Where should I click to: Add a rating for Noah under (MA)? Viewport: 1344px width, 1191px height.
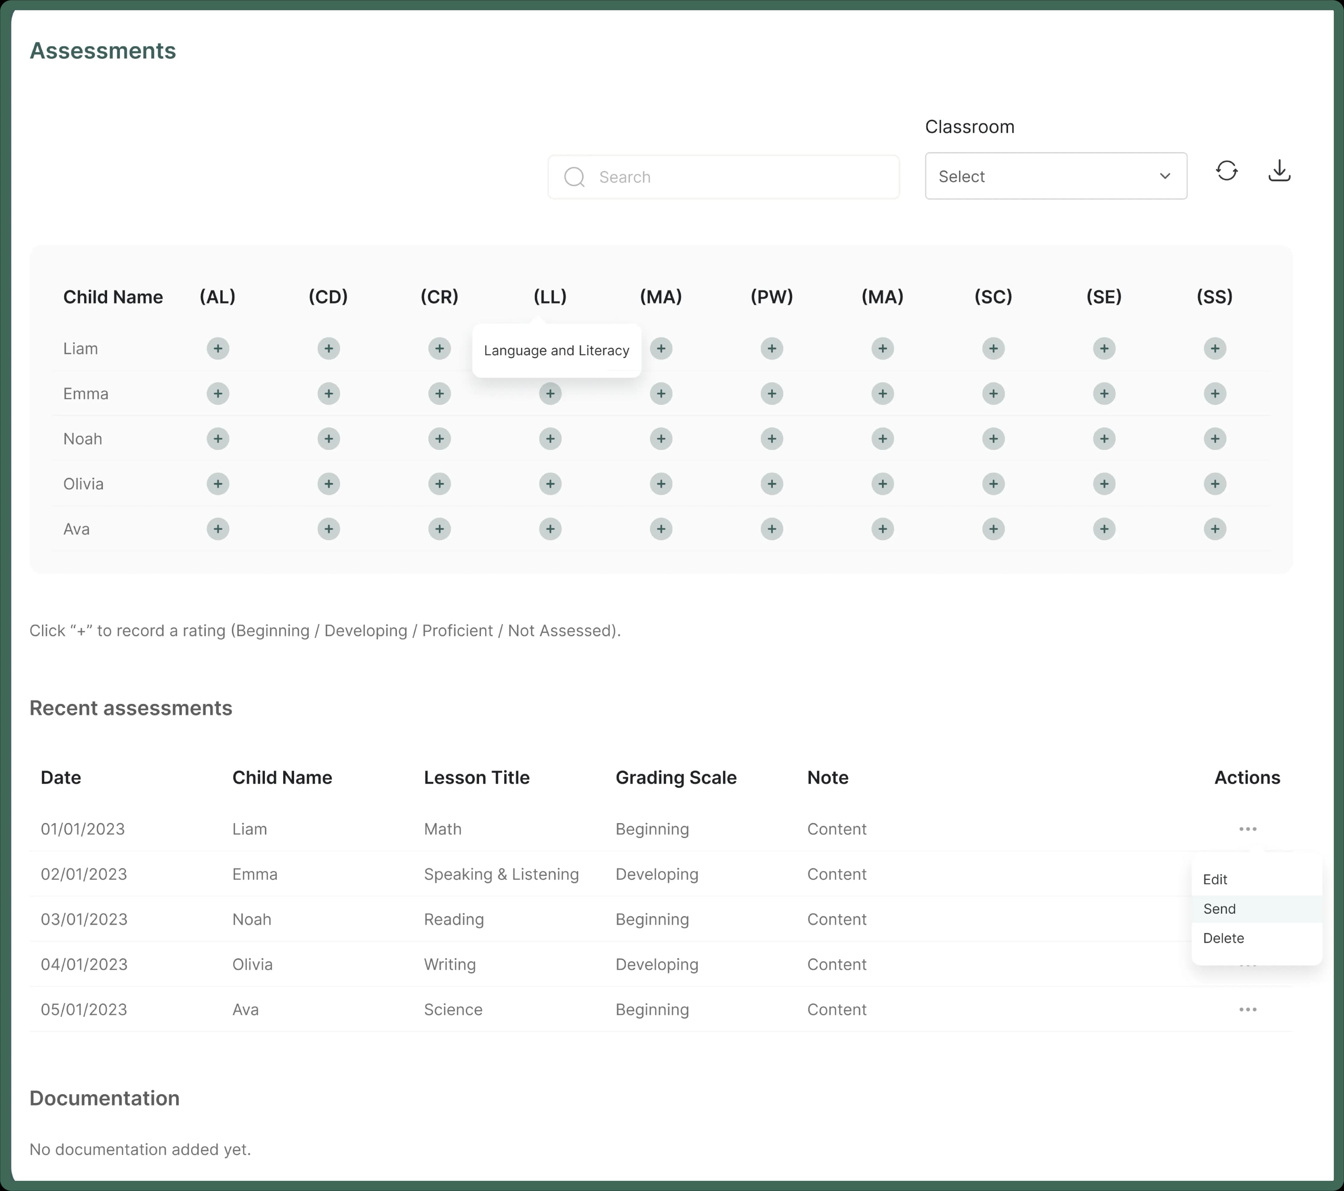click(661, 439)
